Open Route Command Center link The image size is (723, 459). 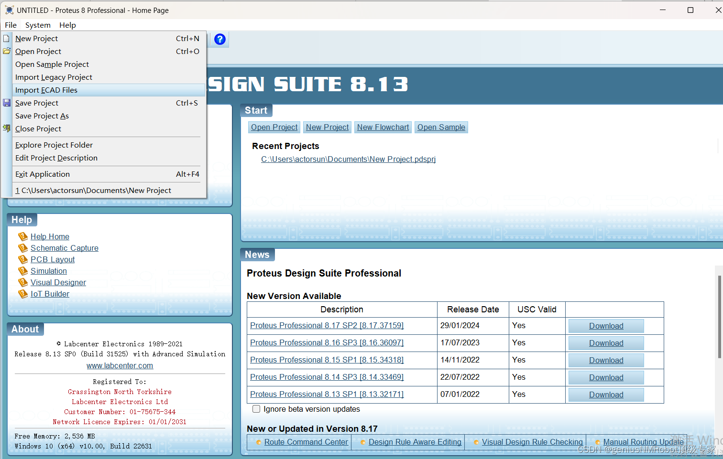pos(306,442)
